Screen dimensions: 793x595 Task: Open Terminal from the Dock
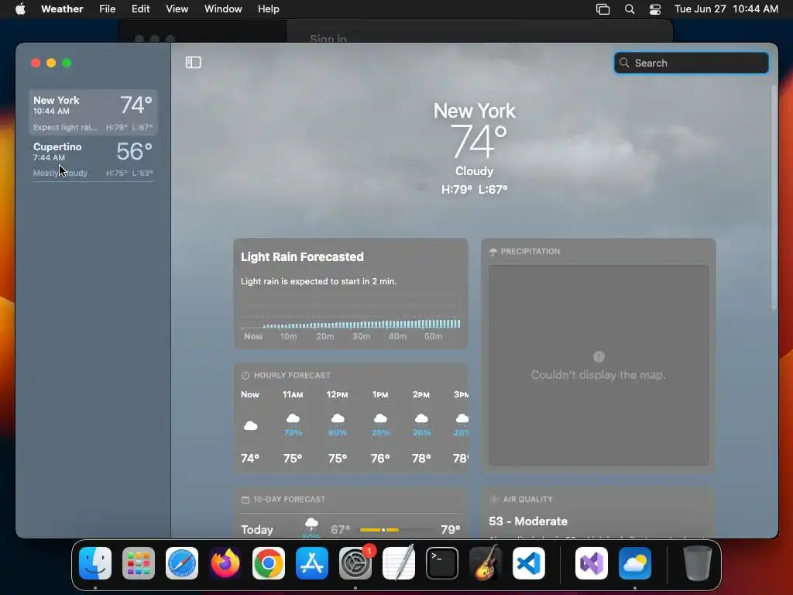[x=442, y=563]
